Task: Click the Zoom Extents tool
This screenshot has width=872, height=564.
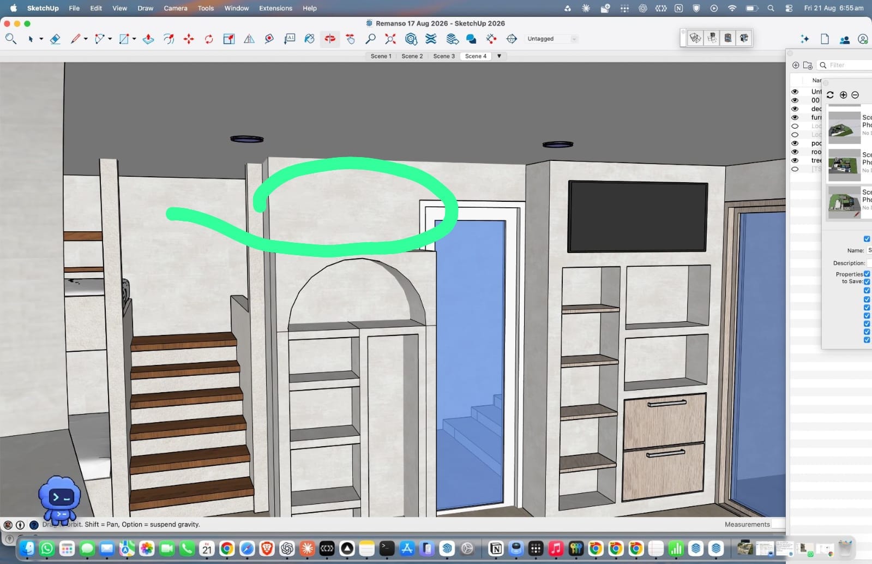Action: tap(390, 39)
